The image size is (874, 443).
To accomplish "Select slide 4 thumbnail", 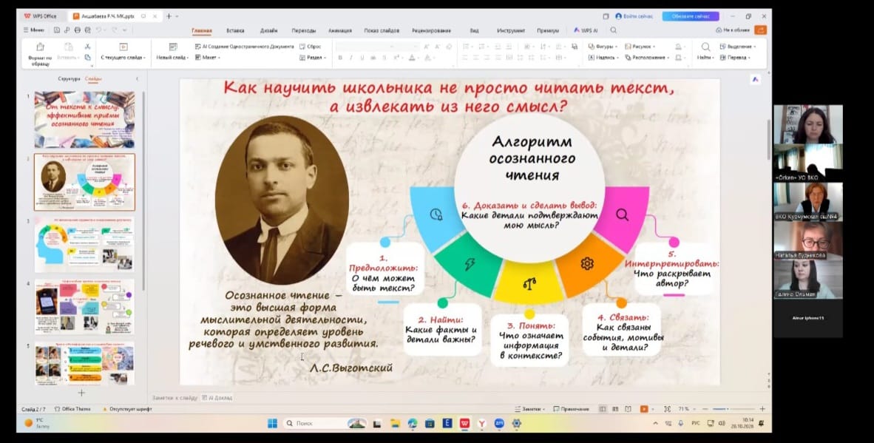I will 85,307.
